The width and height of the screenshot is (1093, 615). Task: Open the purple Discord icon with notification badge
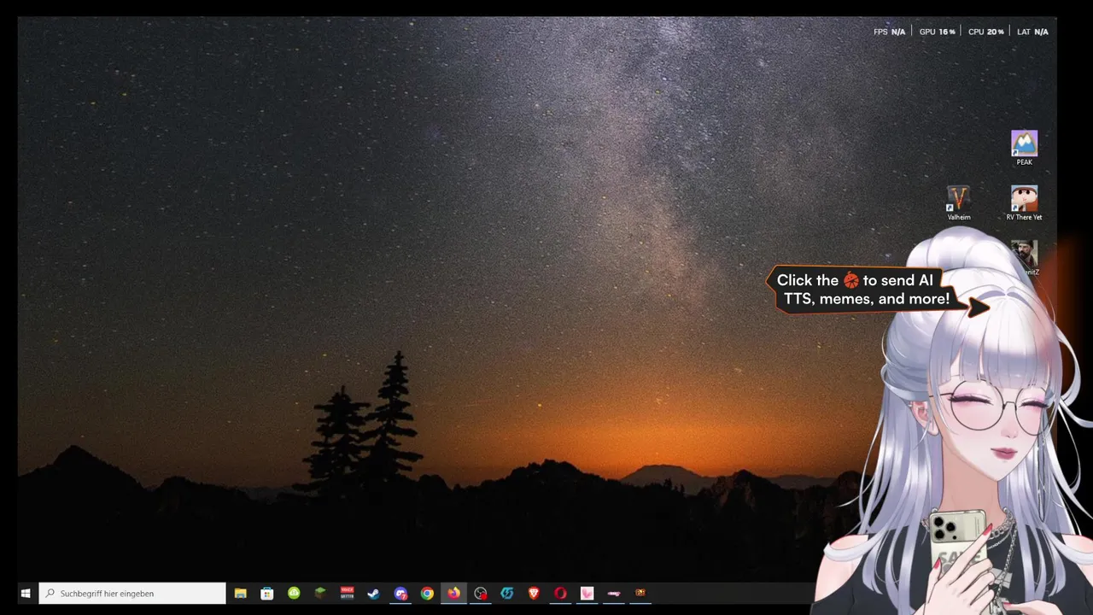click(400, 593)
